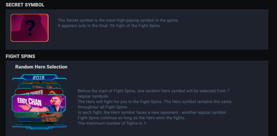Click the dark blue hero card near bottom
This screenshot has width=277, height=136.
[x=39, y=119]
